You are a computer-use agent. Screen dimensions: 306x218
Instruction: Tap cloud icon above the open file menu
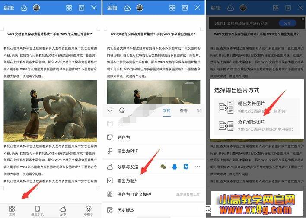pyautogui.click(x=127, y=8)
